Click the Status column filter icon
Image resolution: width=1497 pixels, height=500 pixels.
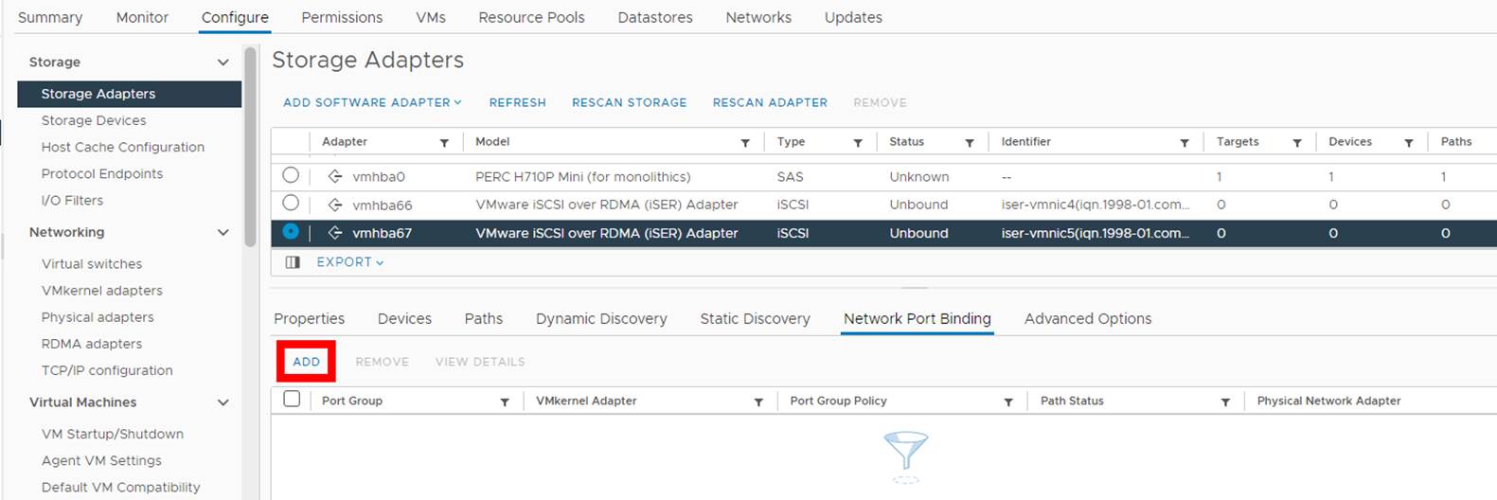(x=970, y=143)
